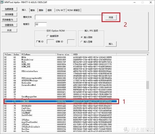The height and width of the screenshot is (134, 155).
Task: Select the CsmVideo module row
Action: coord(60,108)
